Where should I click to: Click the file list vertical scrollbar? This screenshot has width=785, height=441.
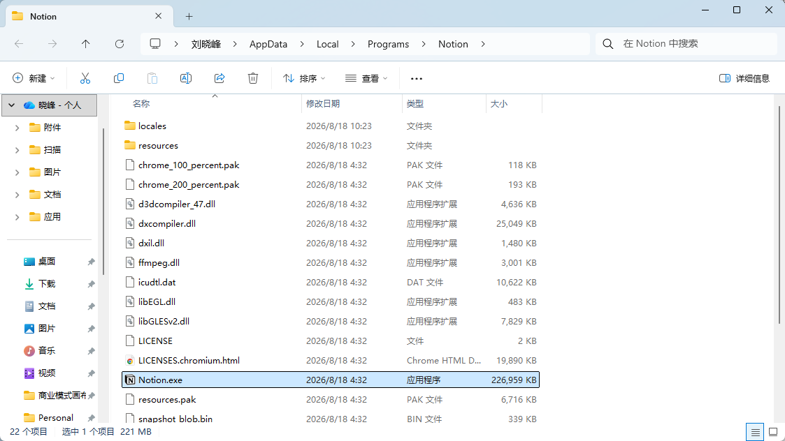[x=779, y=215]
